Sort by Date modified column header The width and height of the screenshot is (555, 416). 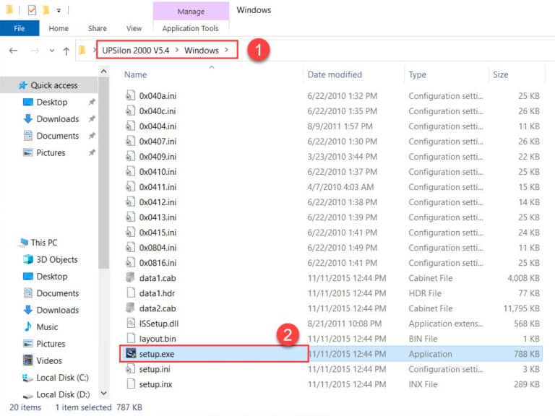(x=335, y=74)
